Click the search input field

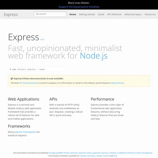(x=50, y=14)
